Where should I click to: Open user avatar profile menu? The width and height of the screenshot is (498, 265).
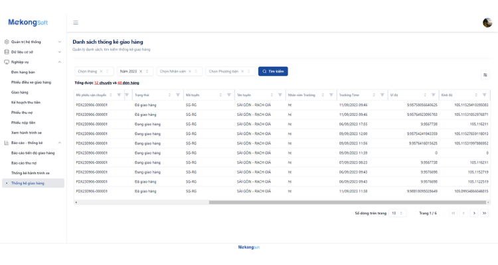click(x=487, y=23)
